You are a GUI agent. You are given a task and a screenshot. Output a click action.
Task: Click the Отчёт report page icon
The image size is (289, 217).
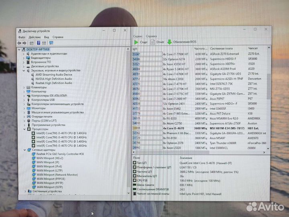[x=153, y=42]
